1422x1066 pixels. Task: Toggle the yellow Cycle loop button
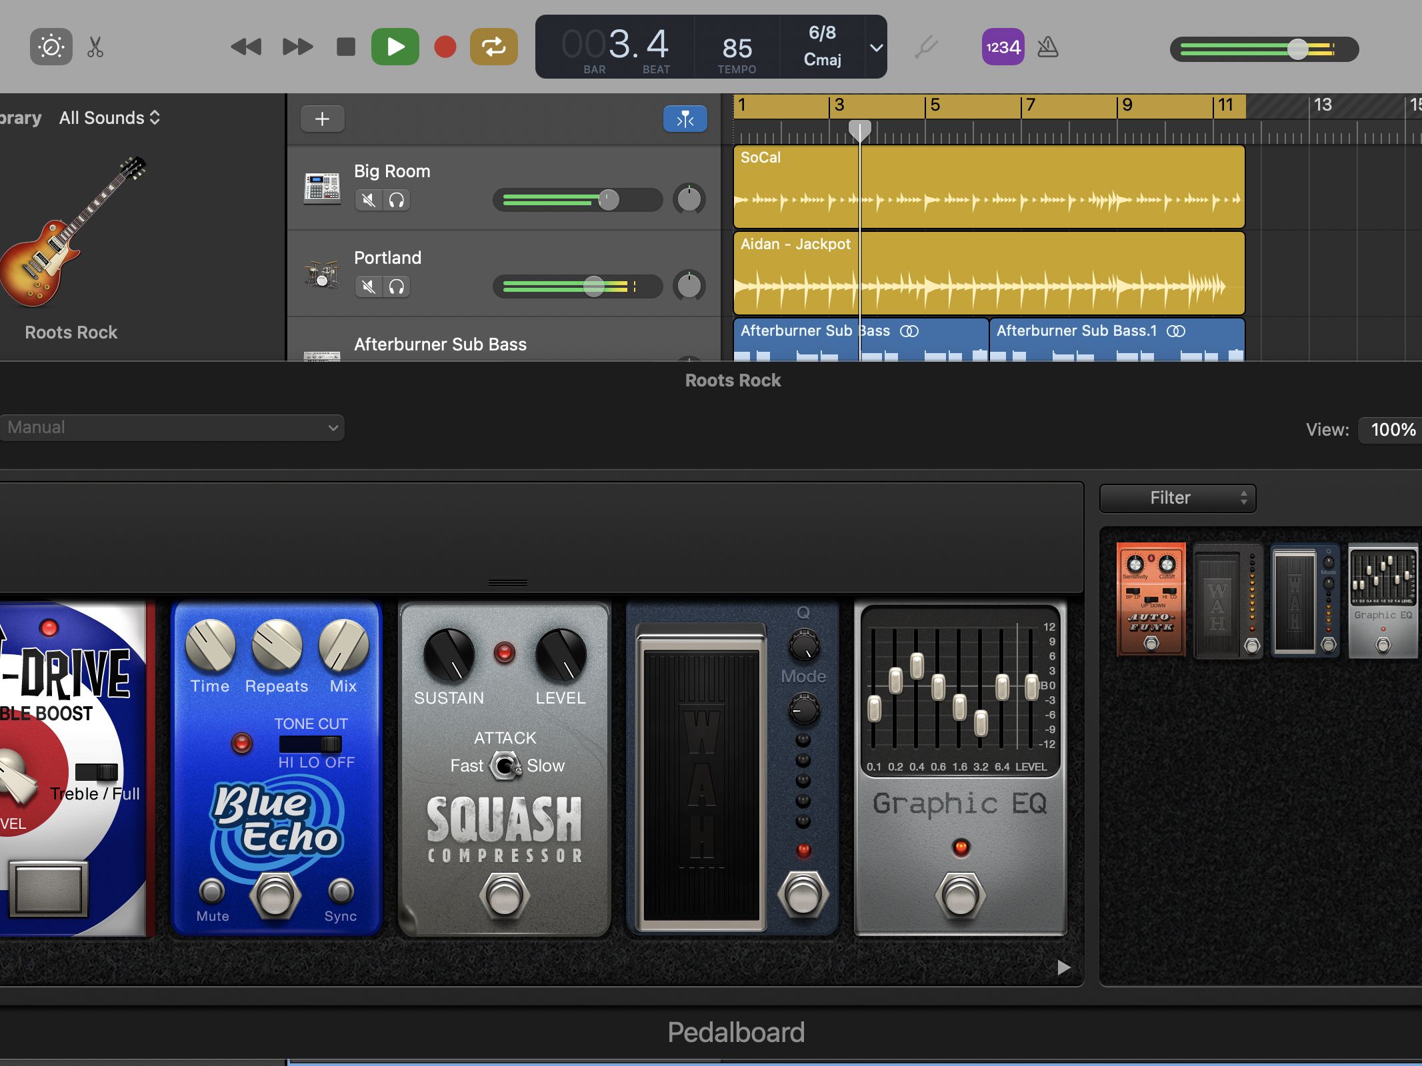coord(493,47)
